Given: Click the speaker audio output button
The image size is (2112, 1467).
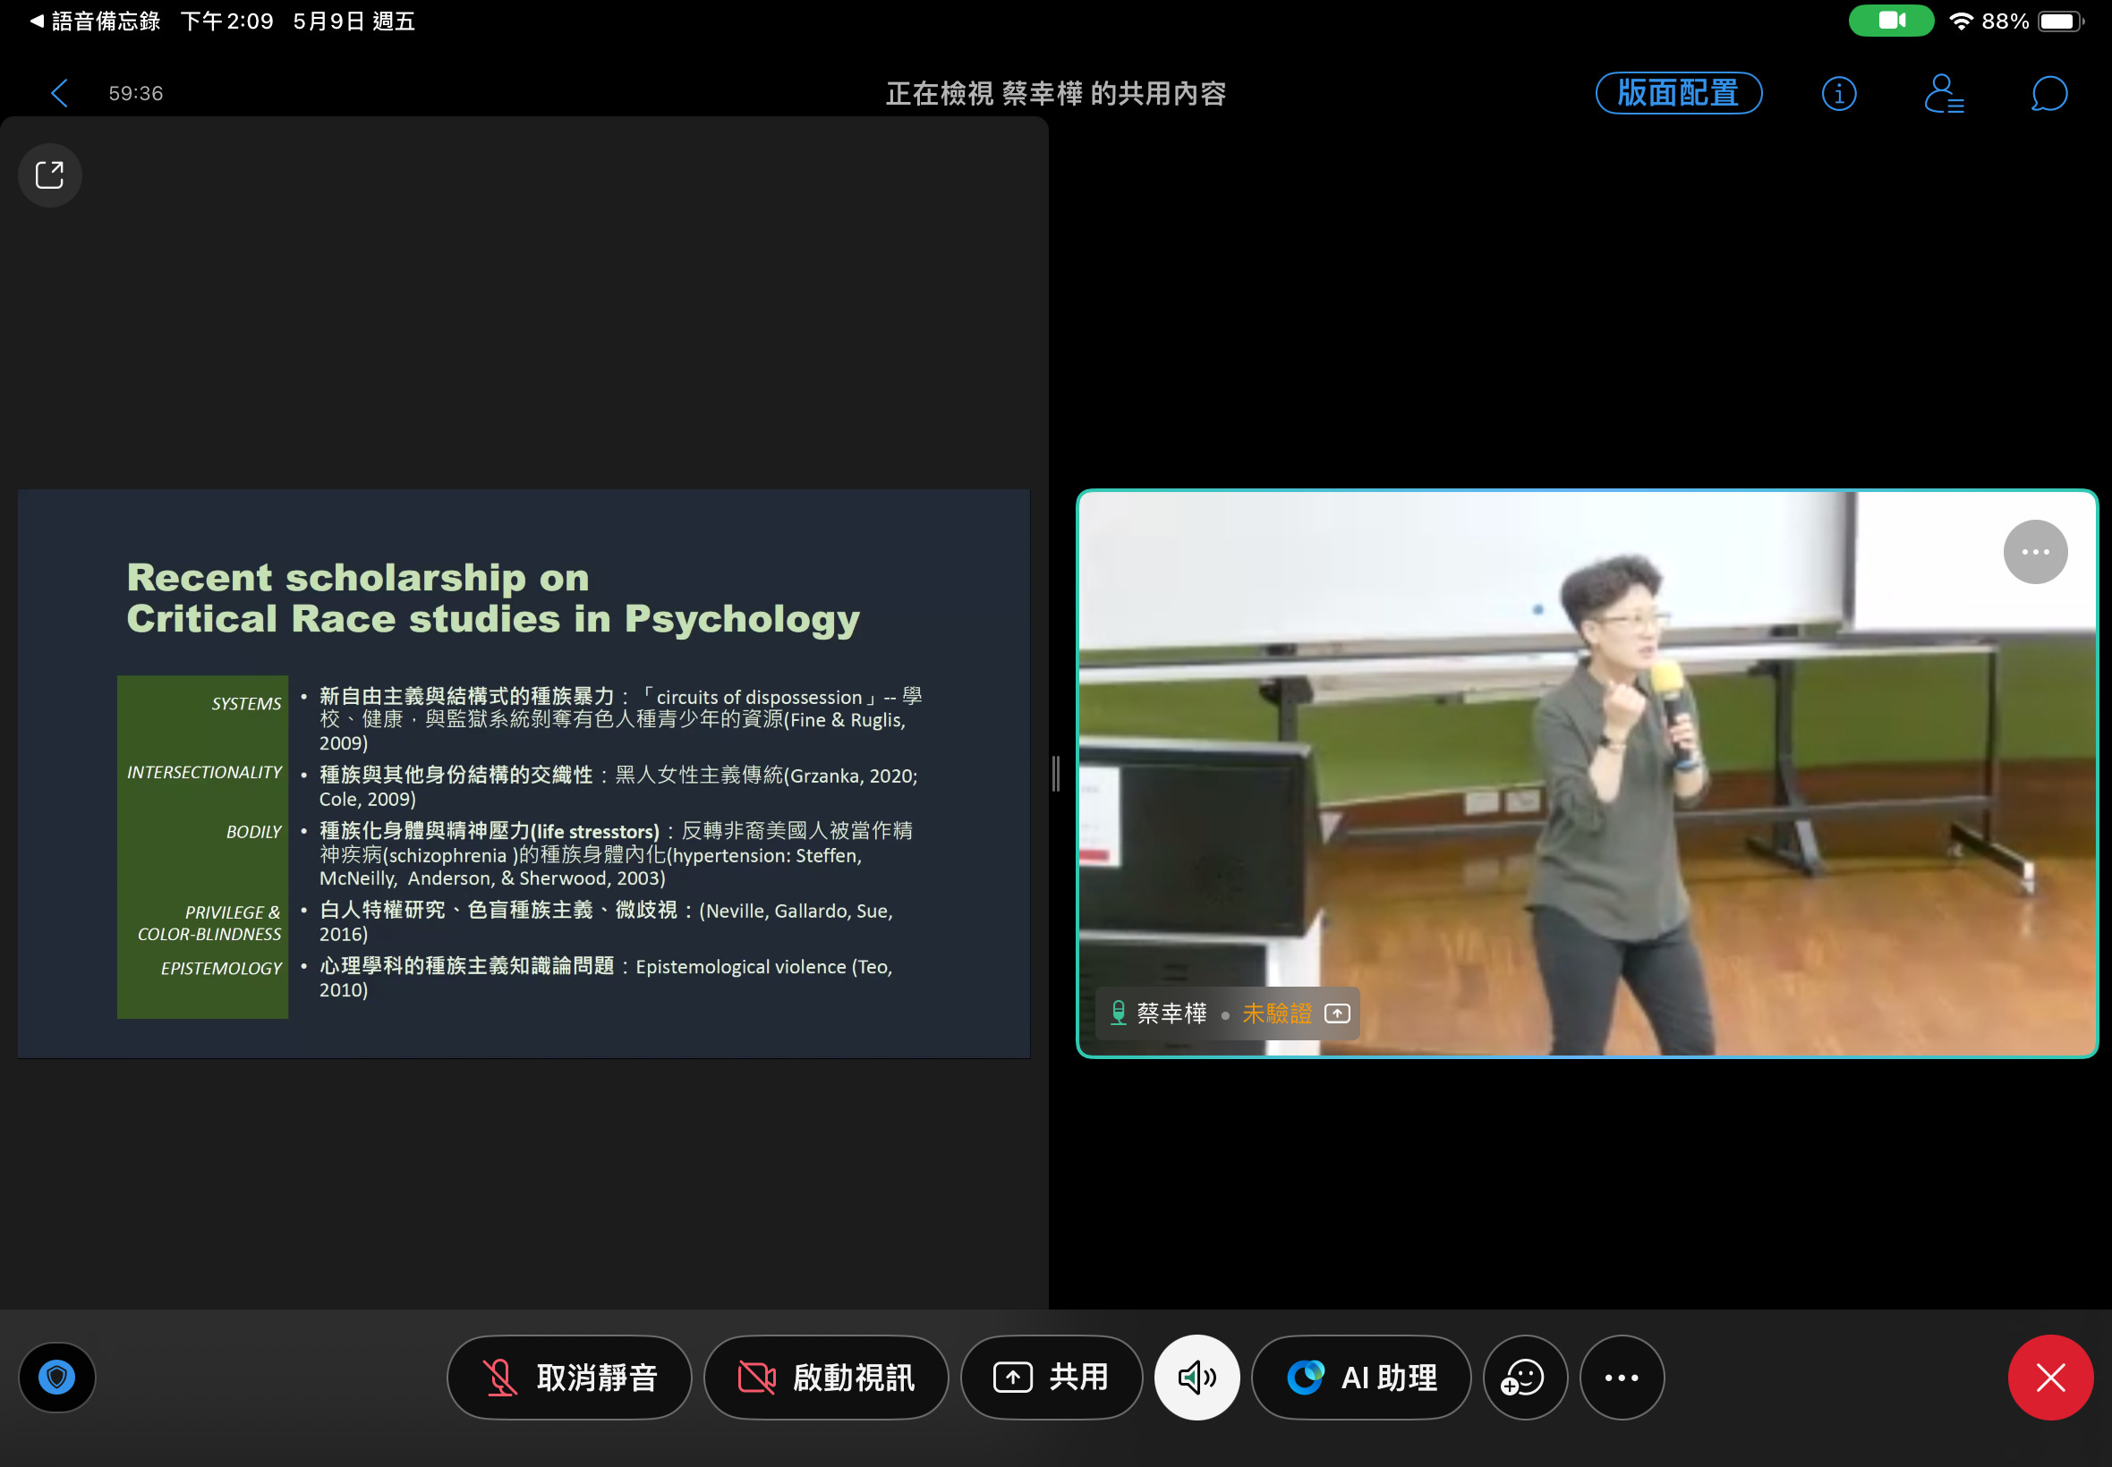Looking at the screenshot, I should click(x=1197, y=1377).
